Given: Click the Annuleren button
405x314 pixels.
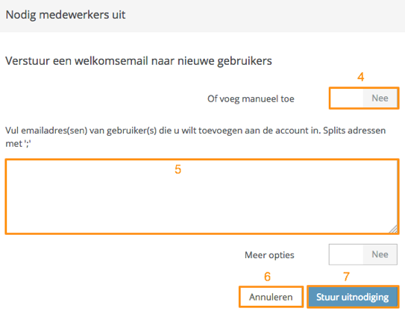Looking at the screenshot, I should pos(271,297).
